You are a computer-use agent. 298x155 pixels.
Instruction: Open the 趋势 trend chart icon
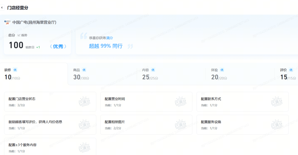coord(19,35)
